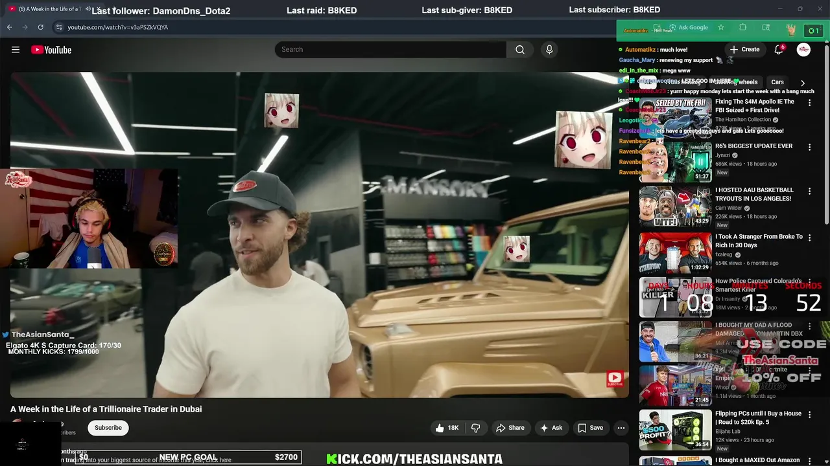Open the account avatar menu
The width and height of the screenshot is (830, 466).
pyautogui.click(x=803, y=50)
